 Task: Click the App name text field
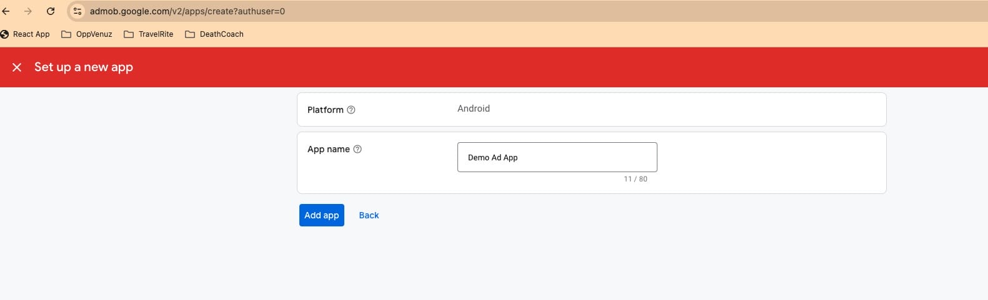pyautogui.click(x=557, y=157)
